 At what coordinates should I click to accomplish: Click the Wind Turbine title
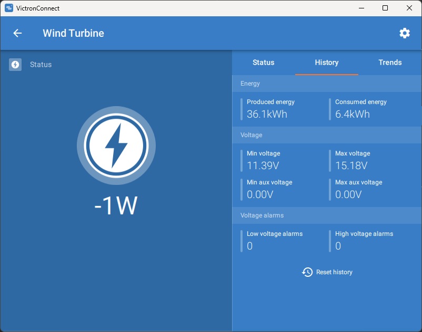pyautogui.click(x=73, y=33)
